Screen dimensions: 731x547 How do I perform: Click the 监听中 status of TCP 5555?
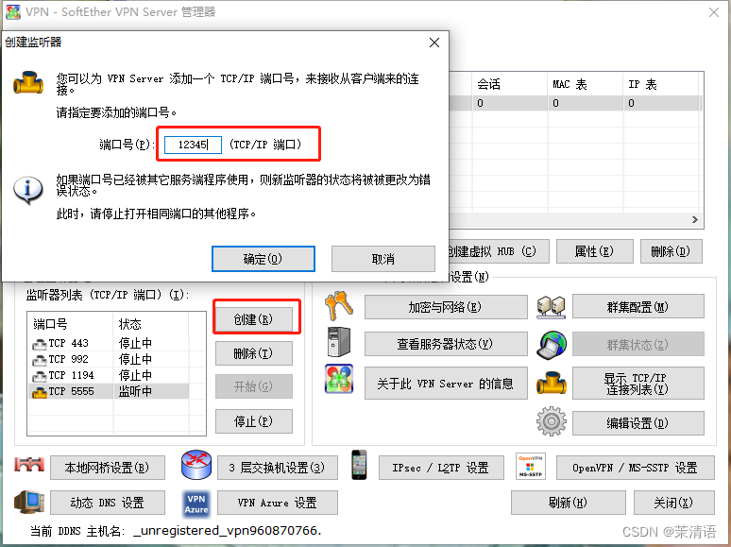coord(136,391)
